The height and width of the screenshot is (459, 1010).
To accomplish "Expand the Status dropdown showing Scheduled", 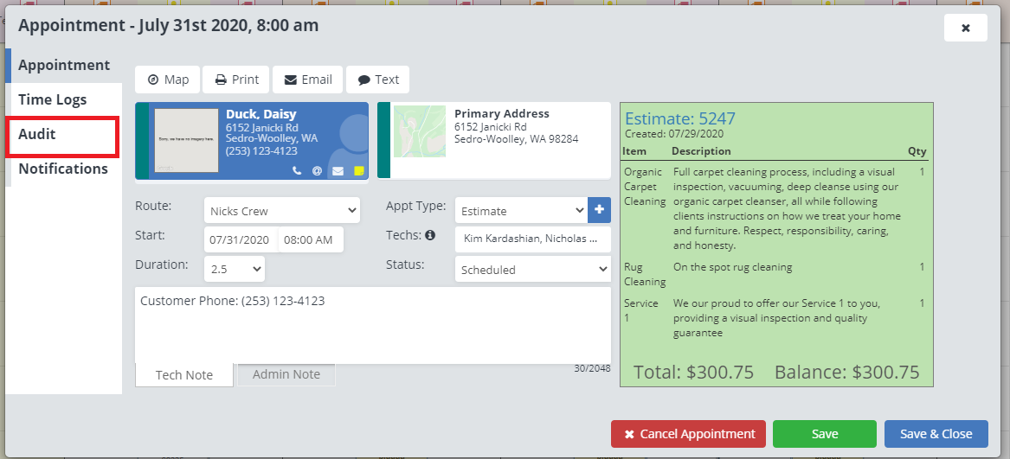I will [532, 270].
